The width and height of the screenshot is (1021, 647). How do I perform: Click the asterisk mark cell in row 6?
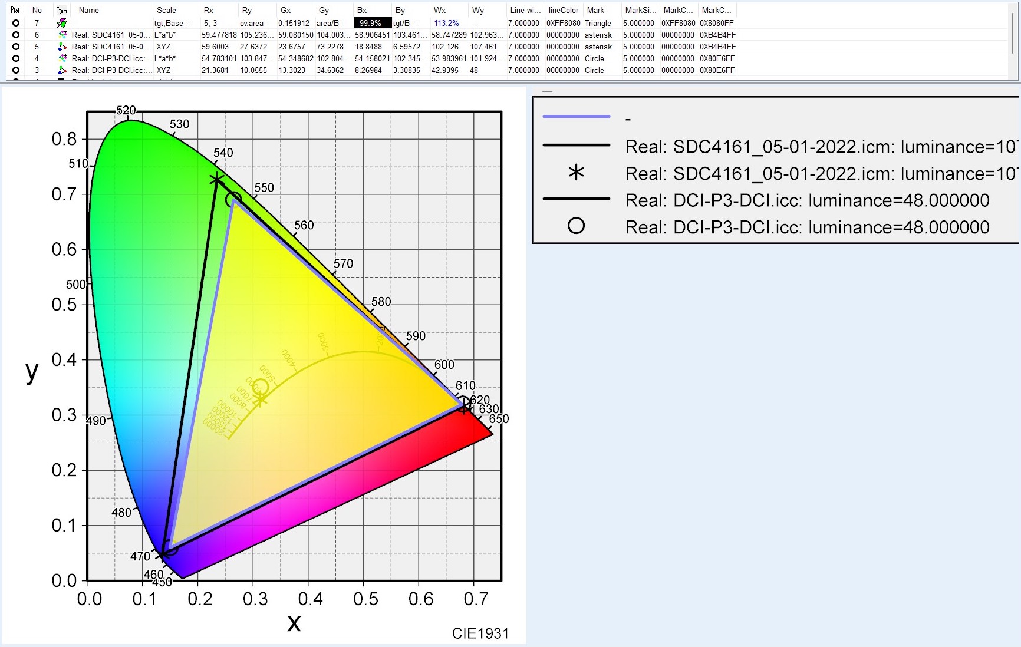[x=598, y=35]
